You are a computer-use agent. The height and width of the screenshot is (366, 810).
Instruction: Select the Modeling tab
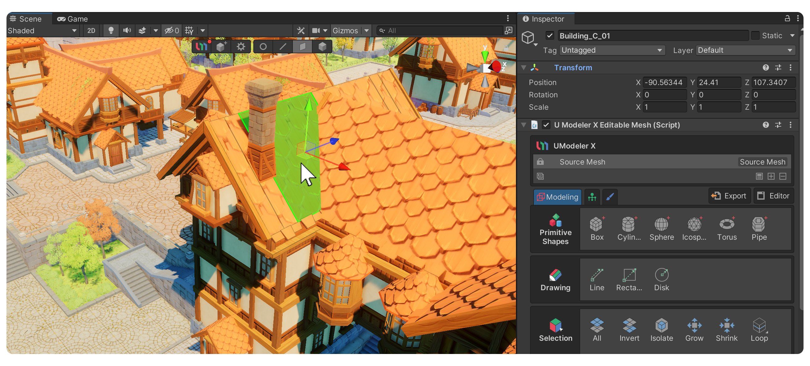point(557,197)
